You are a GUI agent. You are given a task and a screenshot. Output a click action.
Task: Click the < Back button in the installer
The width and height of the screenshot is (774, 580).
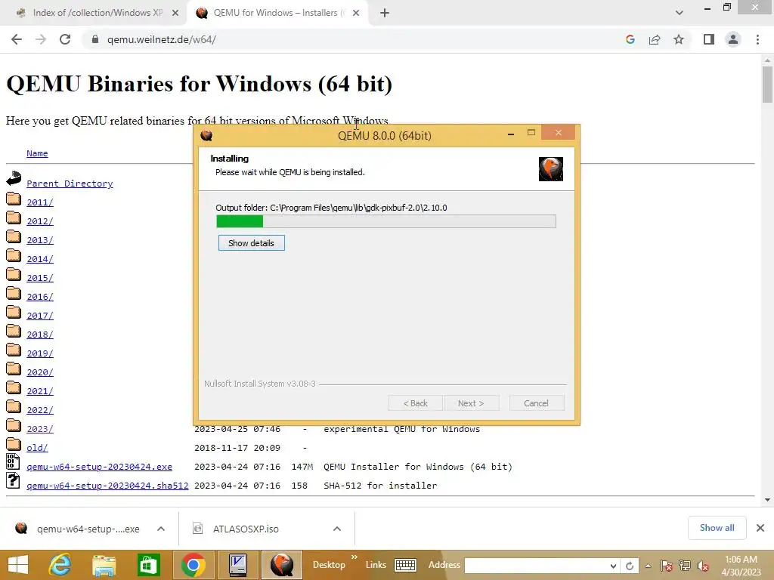pos(415,403)
